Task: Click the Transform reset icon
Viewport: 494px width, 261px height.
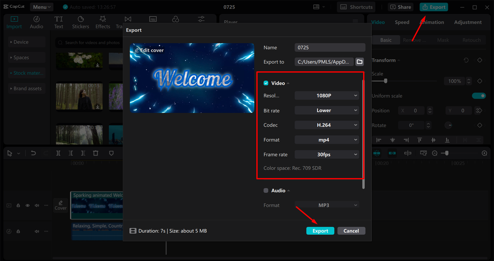Action: point(466,60)
